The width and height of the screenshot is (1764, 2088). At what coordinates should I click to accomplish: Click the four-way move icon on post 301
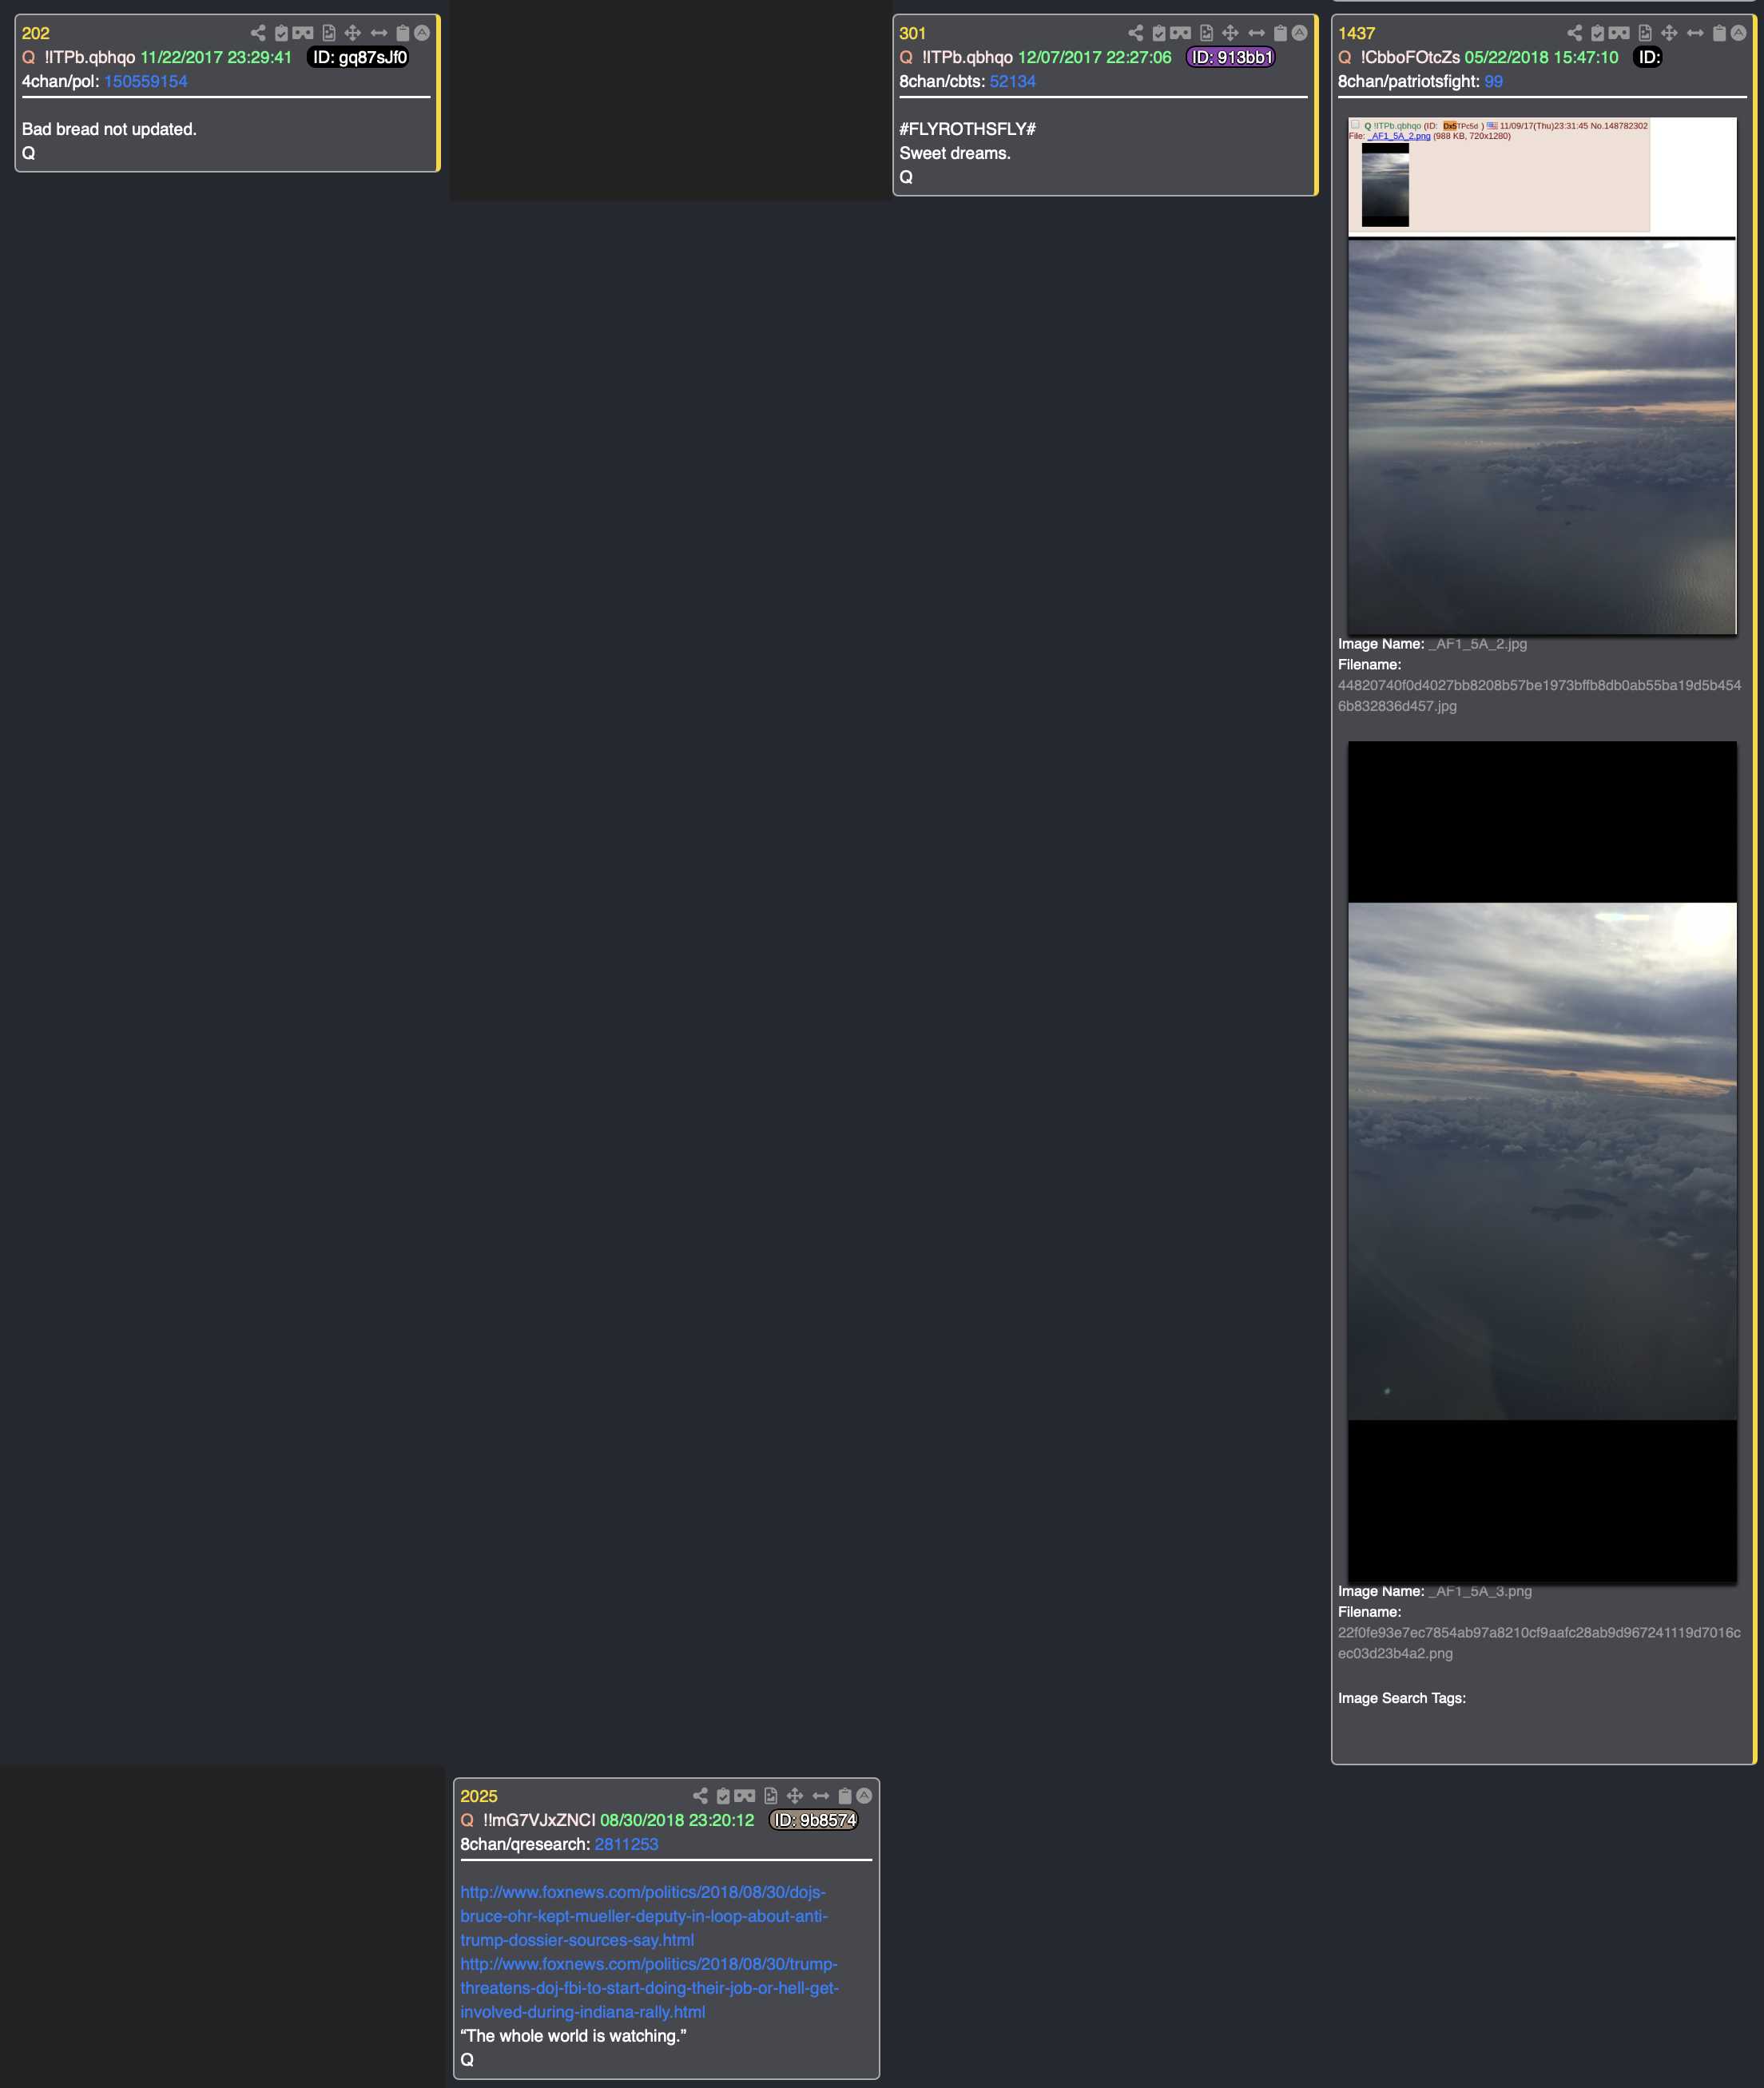(x=1230, y=33)
